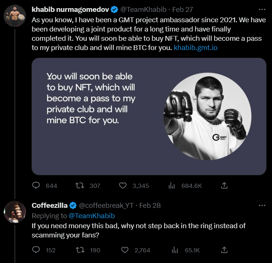Share Coffeezilla's reply tweet
The image size is (272, 263).
click(x=224, y=250)
